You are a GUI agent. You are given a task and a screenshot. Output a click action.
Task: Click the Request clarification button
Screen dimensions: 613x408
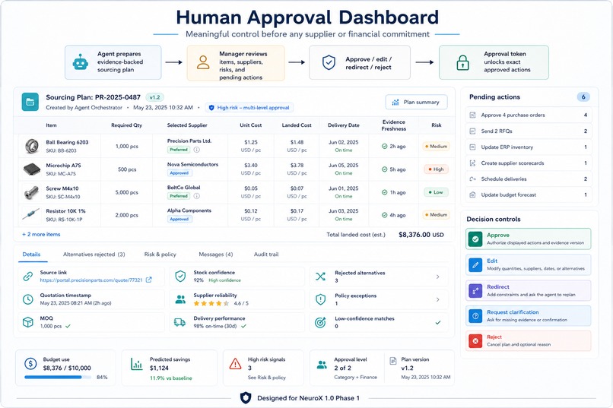tap(528, 316)
